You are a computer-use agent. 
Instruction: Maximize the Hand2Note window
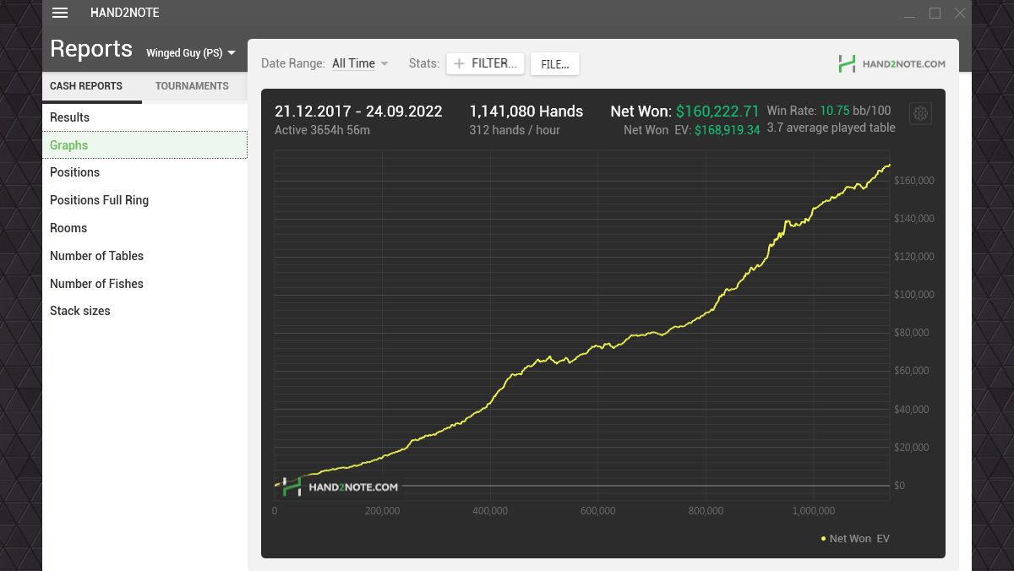[x=935, y=13]
